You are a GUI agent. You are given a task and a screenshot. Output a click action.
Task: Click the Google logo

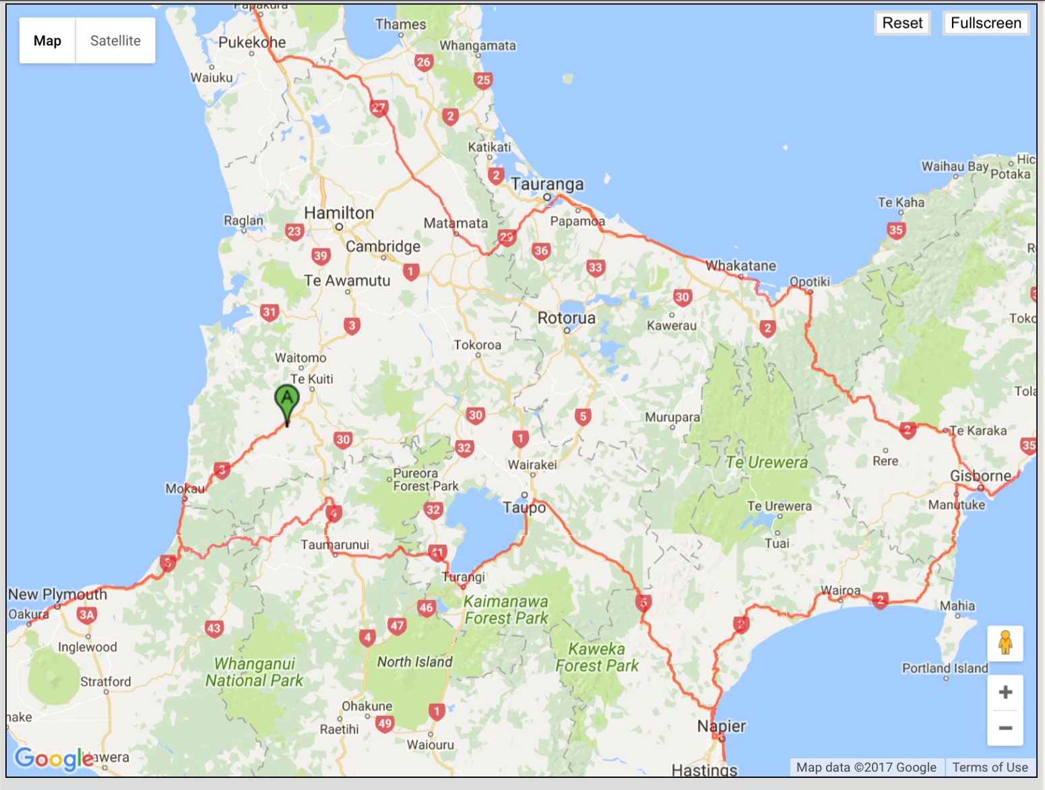[x=54, y=758]
